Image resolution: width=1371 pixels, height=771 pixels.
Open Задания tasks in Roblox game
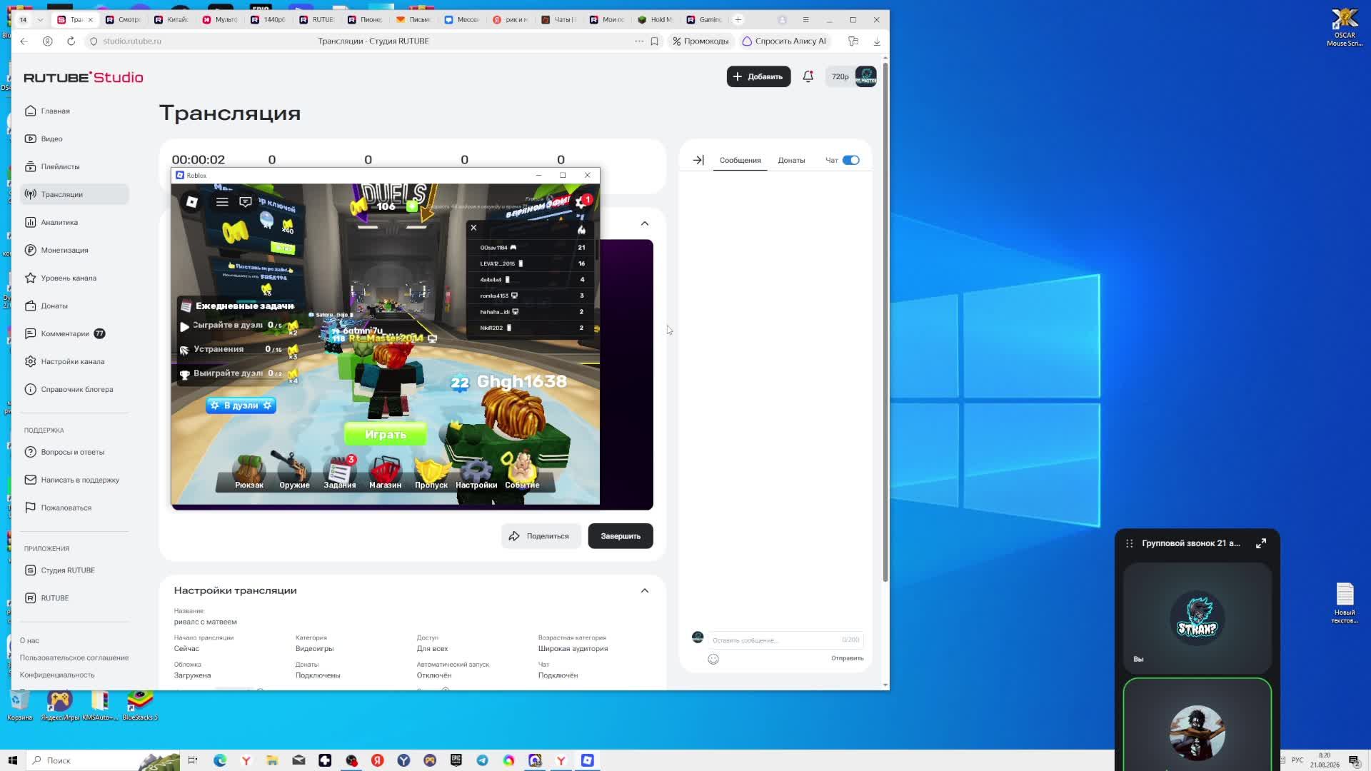point(340,472)
